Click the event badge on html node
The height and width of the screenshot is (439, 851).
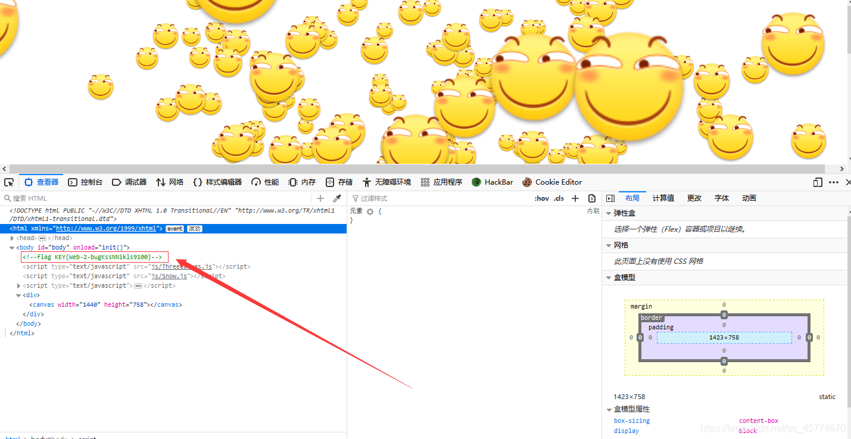(x=174, y=229)
